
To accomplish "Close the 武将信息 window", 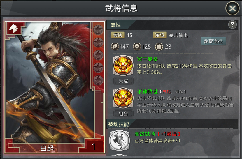I will pos(232,8).
